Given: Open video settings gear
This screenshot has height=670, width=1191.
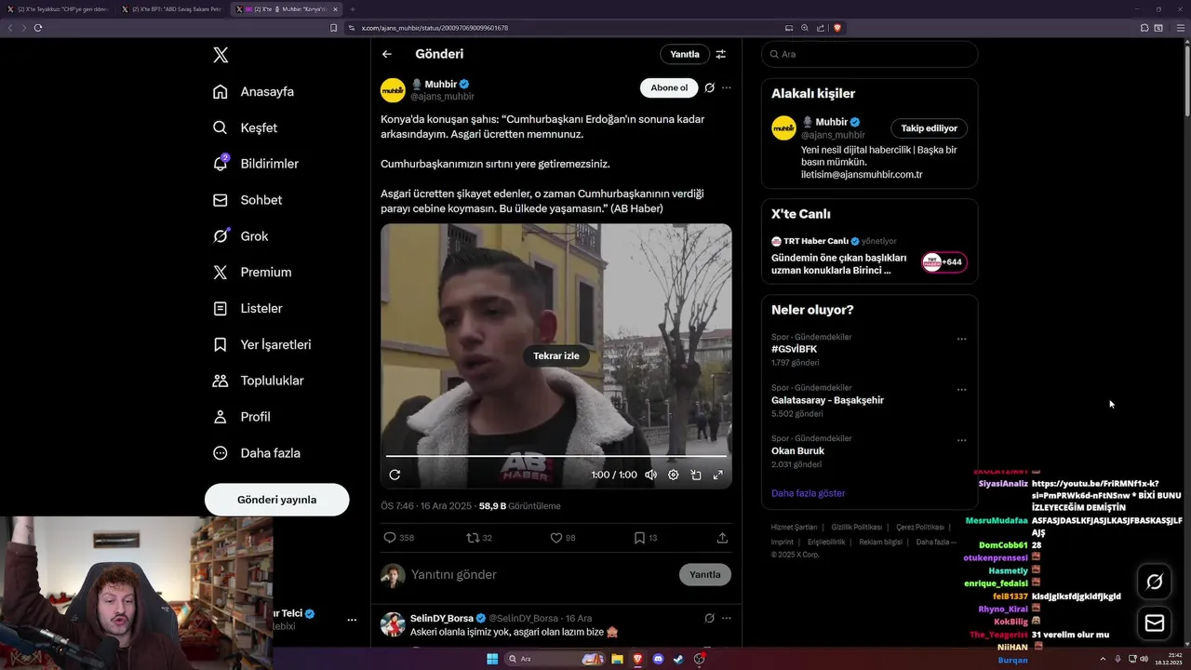Looking at the screenshot, I should [x=674, y=475].
